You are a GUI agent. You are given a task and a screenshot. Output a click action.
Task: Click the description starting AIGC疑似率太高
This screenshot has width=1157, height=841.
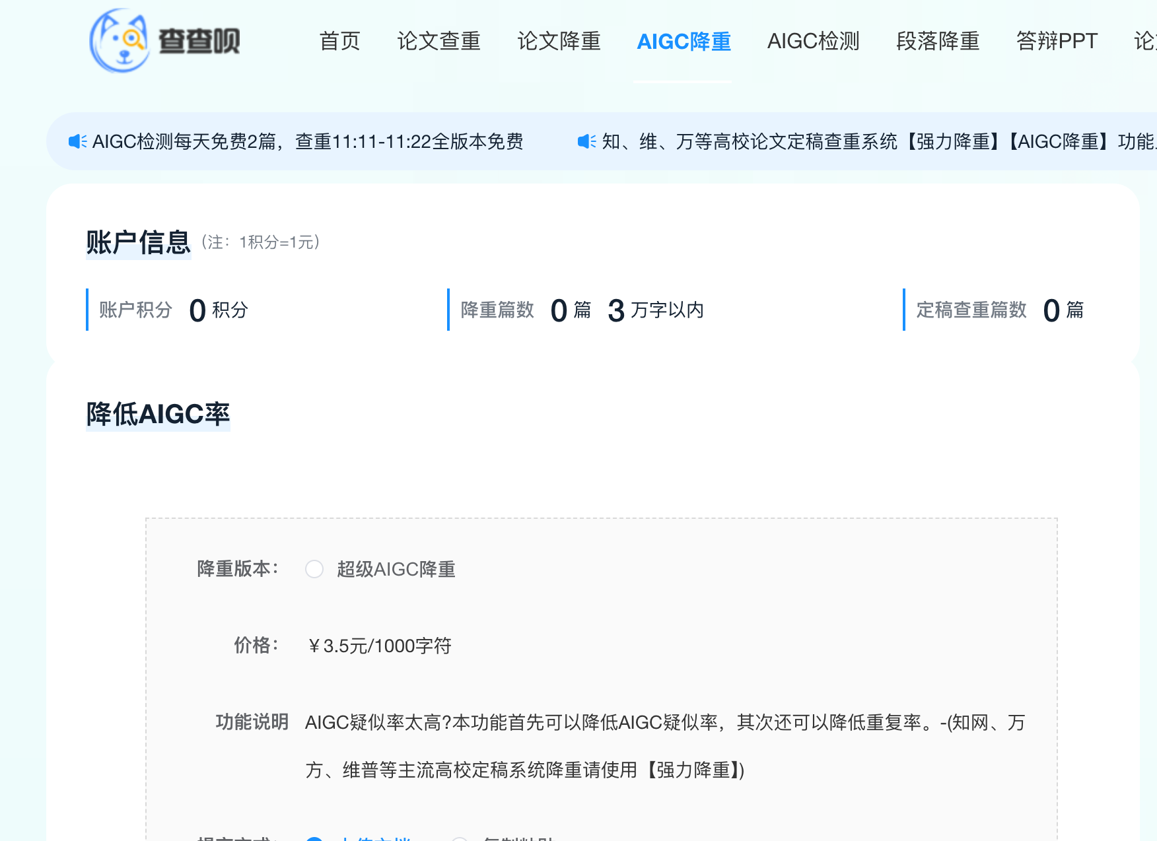tap(665, 746)
